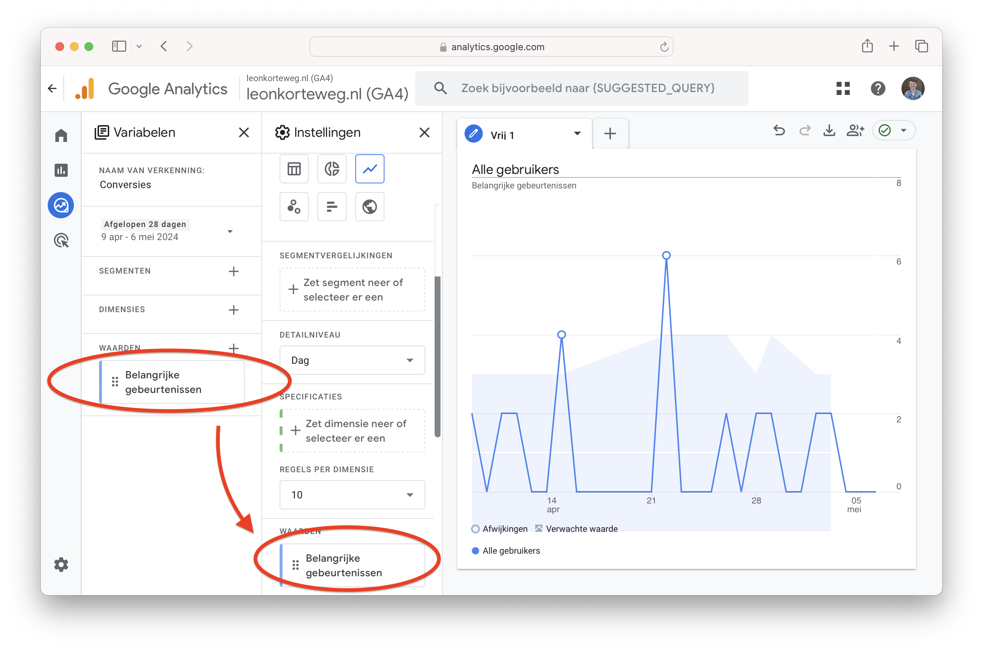This screenshot has height=649, width=983.
Task: Share exploration with add-users icon
Action: [x=856, y=131]
